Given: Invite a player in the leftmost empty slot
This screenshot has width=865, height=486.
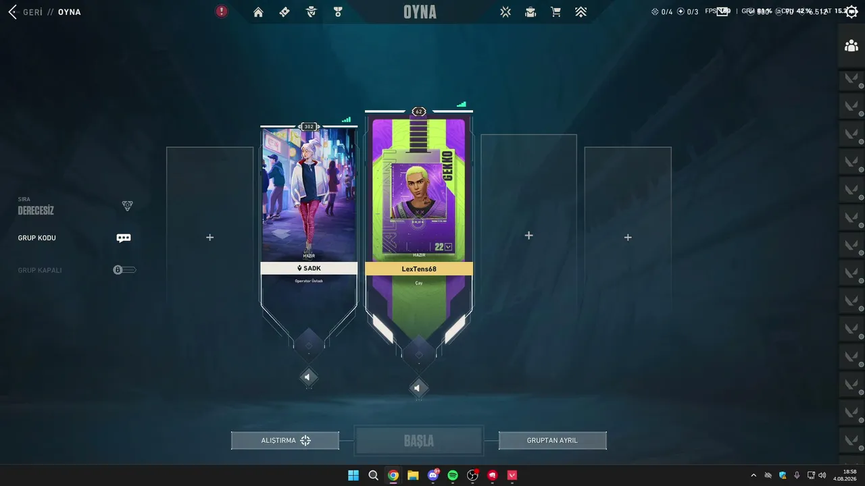Looking at the screenshot, I should point(209,238).
